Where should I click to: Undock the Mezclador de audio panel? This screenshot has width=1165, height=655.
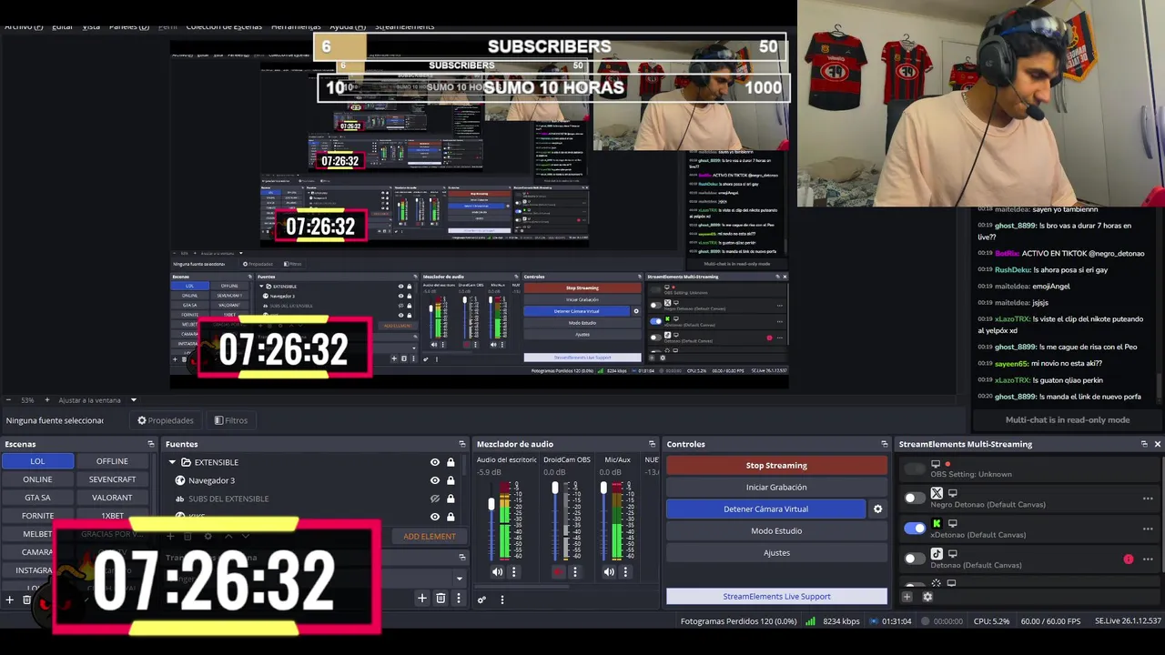[x=652, y=444]
